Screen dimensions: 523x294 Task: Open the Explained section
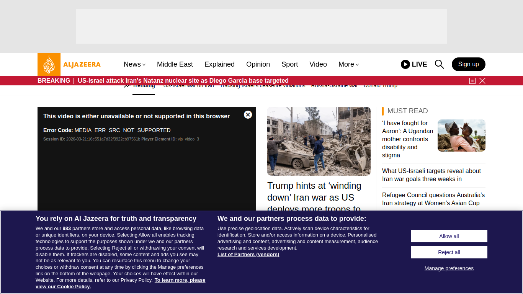point(219,64)
